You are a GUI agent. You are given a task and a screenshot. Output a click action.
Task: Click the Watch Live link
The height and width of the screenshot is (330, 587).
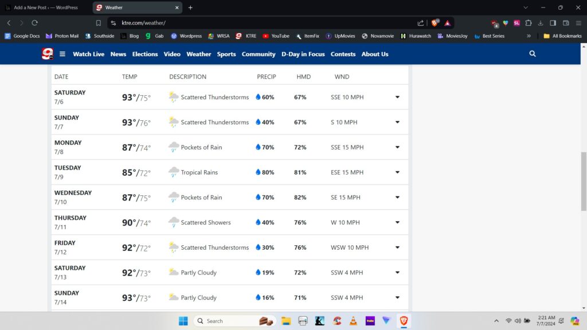88,54
